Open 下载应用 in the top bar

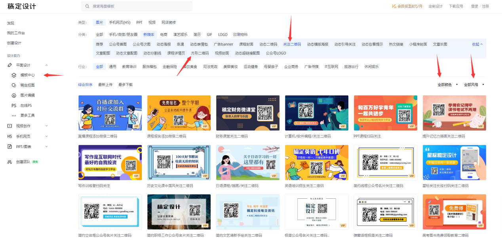click(x=456, y=6)
